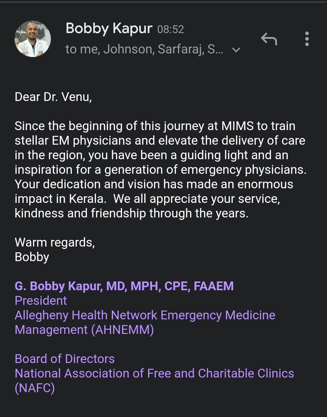Expand recipient details with the chevron
Image resolution: width=327 pixels, height=417 pixels.
236,50
